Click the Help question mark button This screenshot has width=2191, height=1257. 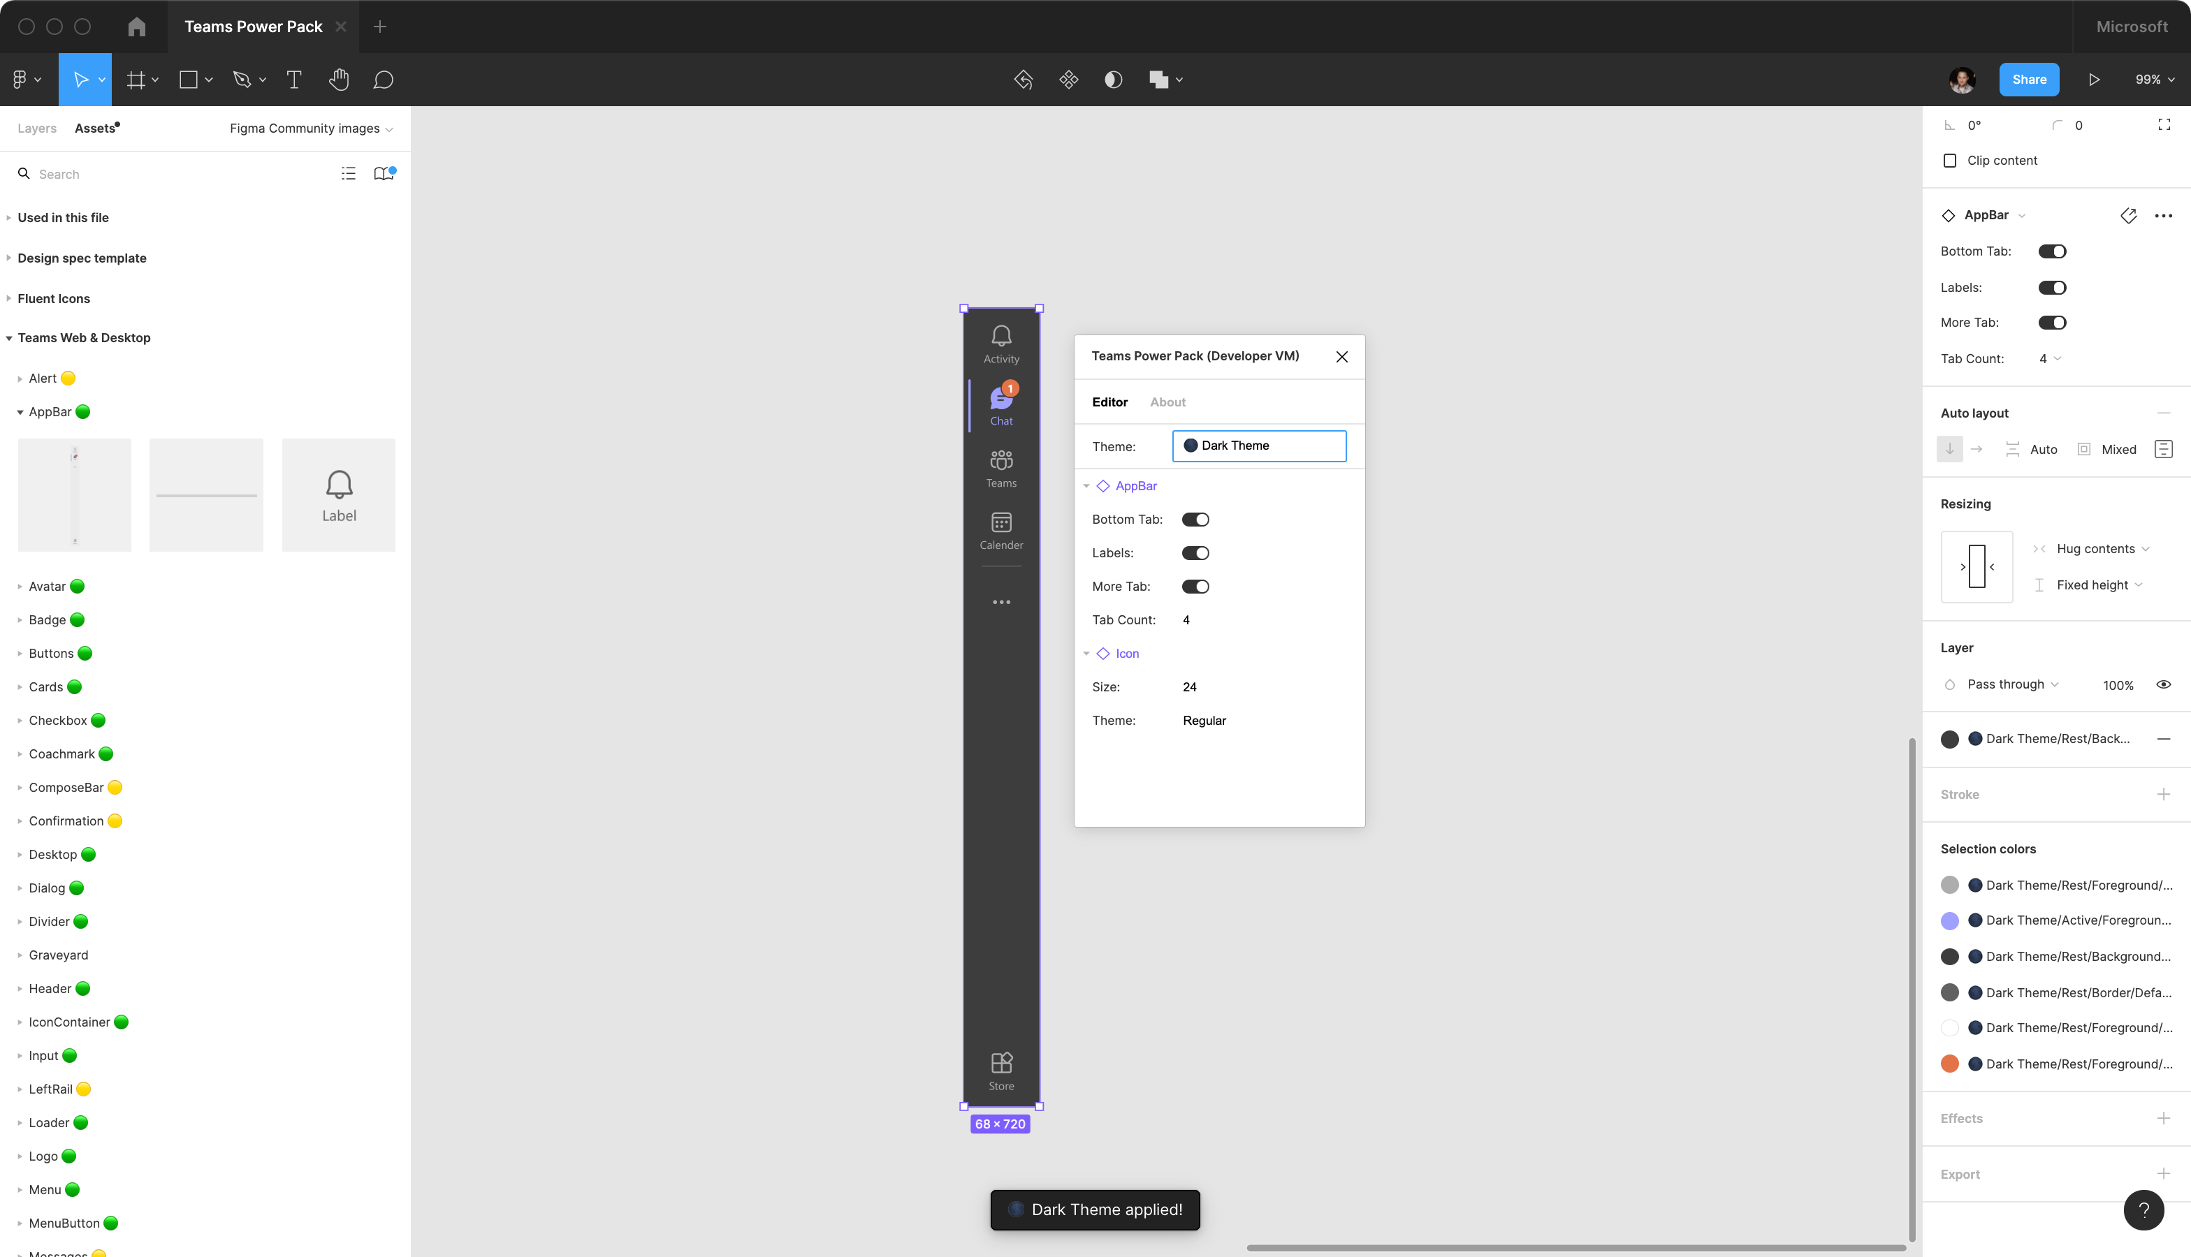(x=2143, y=1210)
